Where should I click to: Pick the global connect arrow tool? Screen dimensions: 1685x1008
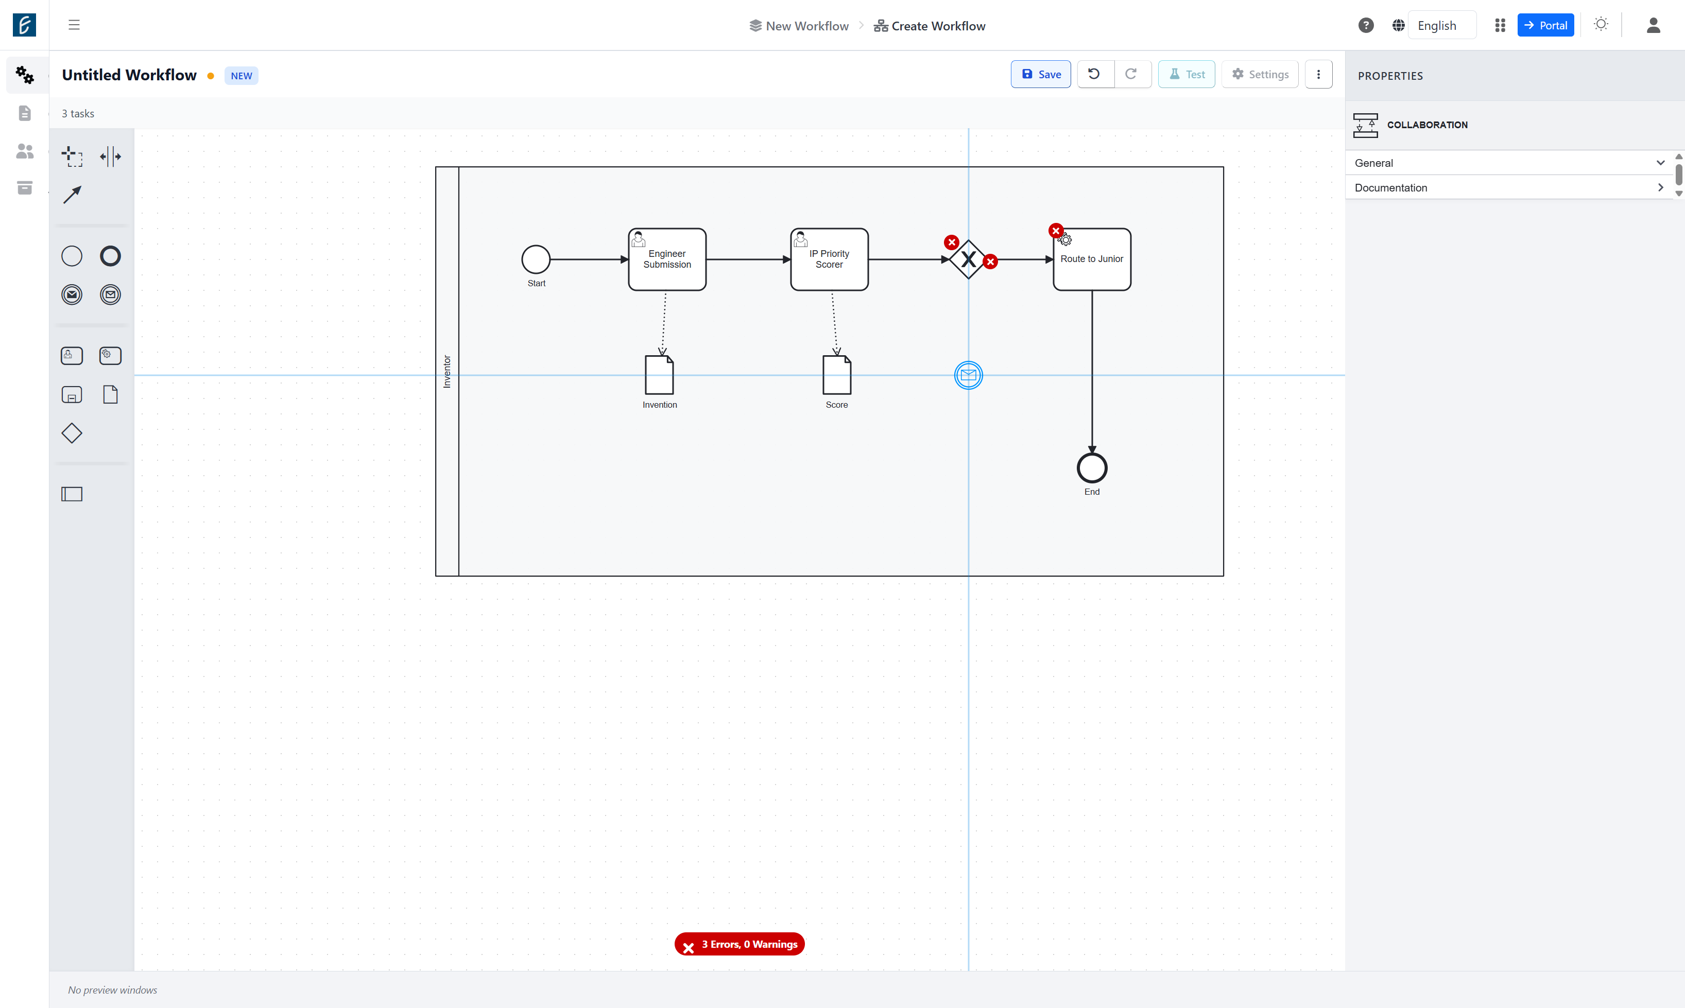pos(72,195)
